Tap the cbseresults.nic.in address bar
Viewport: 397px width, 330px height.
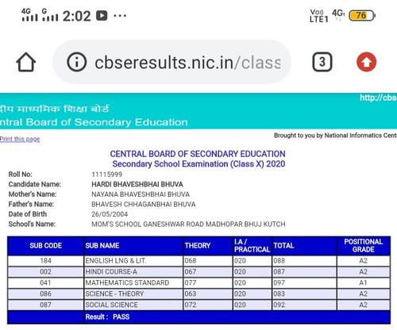pos(172,62)
